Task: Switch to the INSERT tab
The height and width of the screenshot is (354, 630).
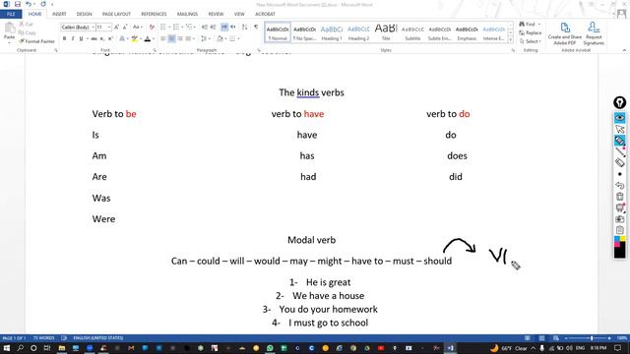Action: (59, 14)
